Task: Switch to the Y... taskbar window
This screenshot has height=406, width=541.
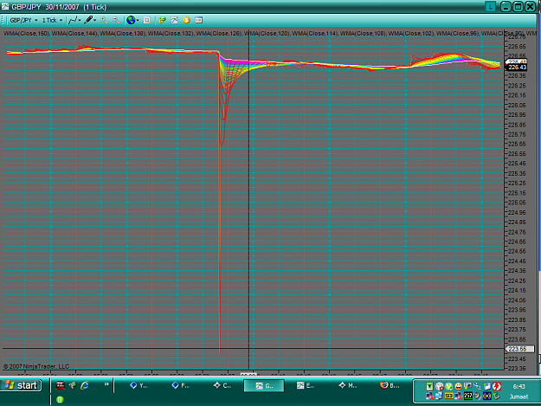Action: (x=139, y=385)
